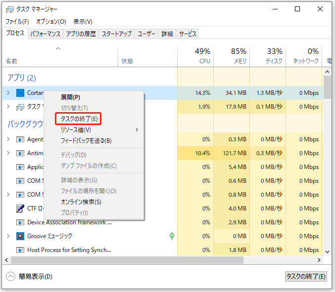Click the Applic process icon

pyautogui.click(x=20, y=167)
